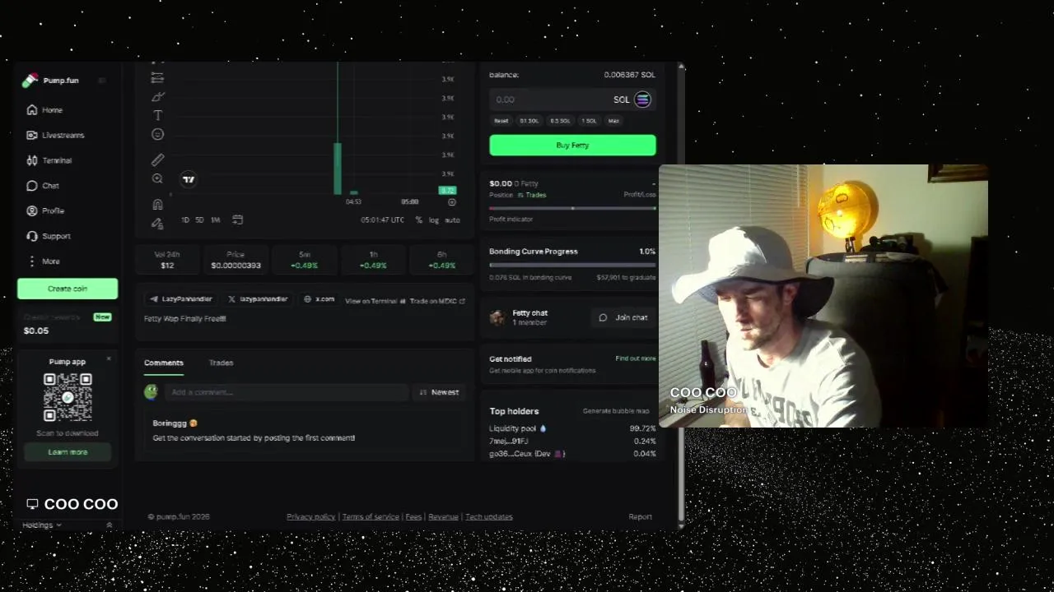Open the lazypanhandler X profile link
This screenshot has height=592, width=1054.
[x=259, y=299]
